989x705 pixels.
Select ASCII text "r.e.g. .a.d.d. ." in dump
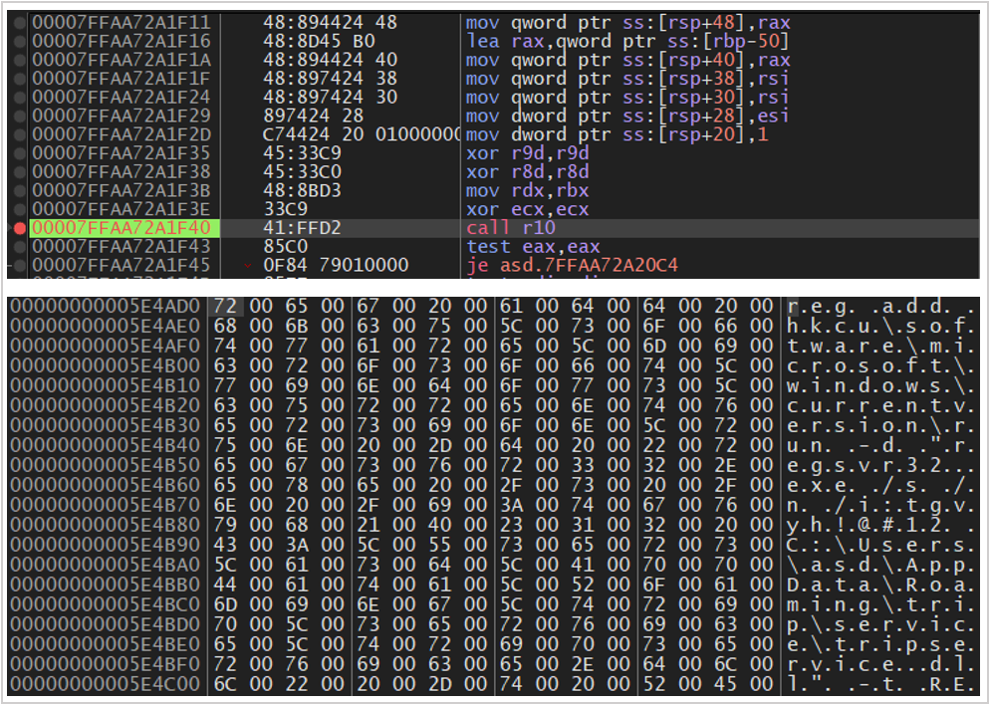[x=880, y=306]
